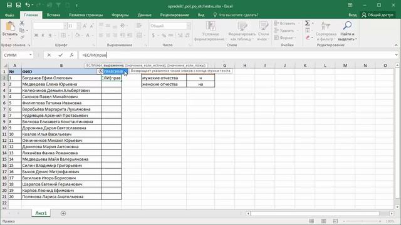Click the Paste (Вставить) clipboard icon
Viewport: 401px width, 225px height.
pos(10,26)
